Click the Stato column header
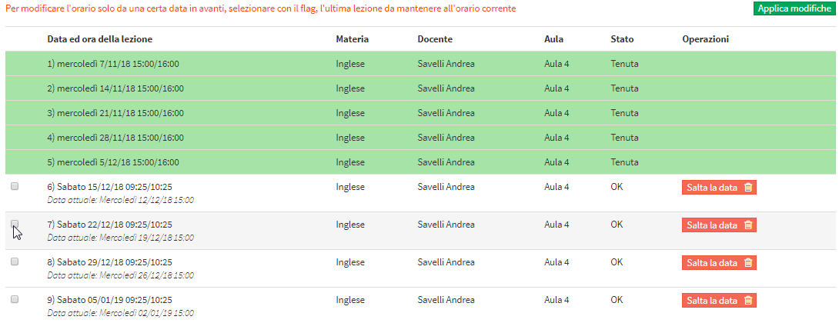The width and height of the screenshot is (839, 323). pos(622,39)
